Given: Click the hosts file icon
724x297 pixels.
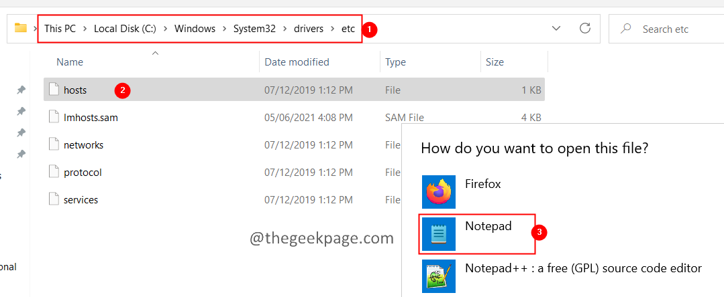Looking at the screenshot, I should [x=54, y=90].
